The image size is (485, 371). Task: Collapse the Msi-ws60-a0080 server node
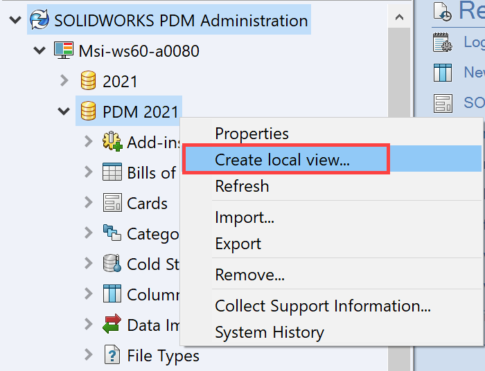click(x=40, y=51)
